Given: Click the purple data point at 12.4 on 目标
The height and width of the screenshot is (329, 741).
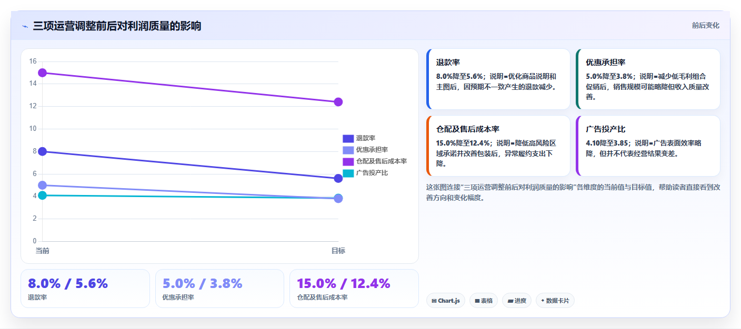Looking at the screenshot, I should [x=338, y=102].
